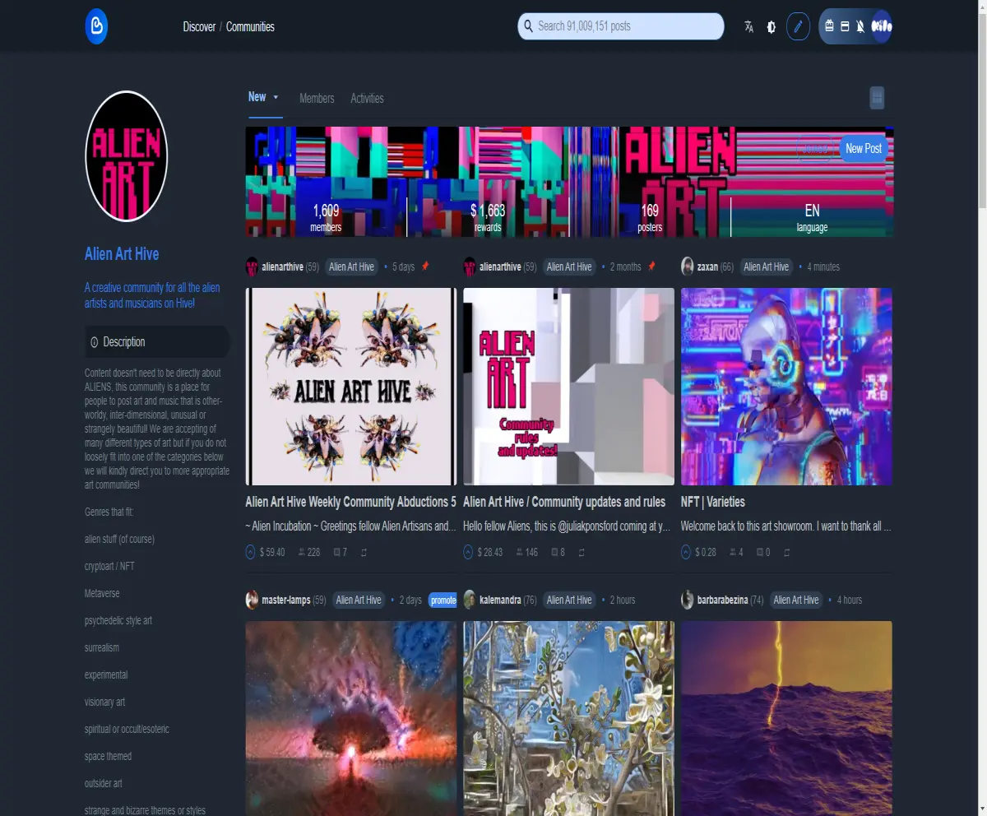Open the muted notifications bell
The height and width of the screenshot is (816, 987).
click(x=860, y=27)
